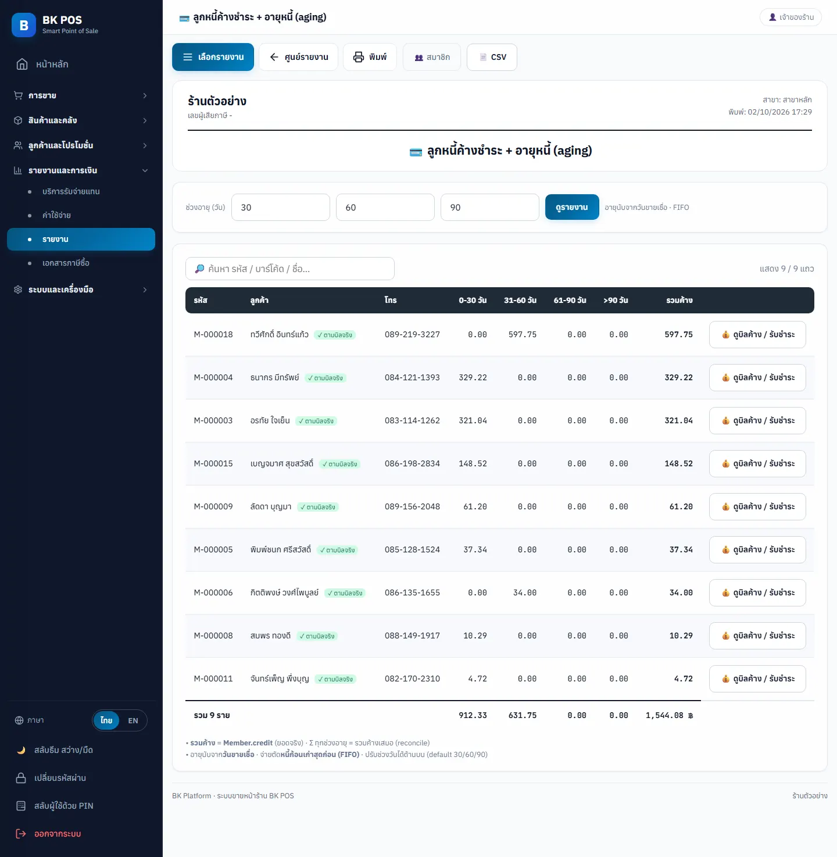Click the logout icon for ออกจากระบบ

(x=21, y=834)
